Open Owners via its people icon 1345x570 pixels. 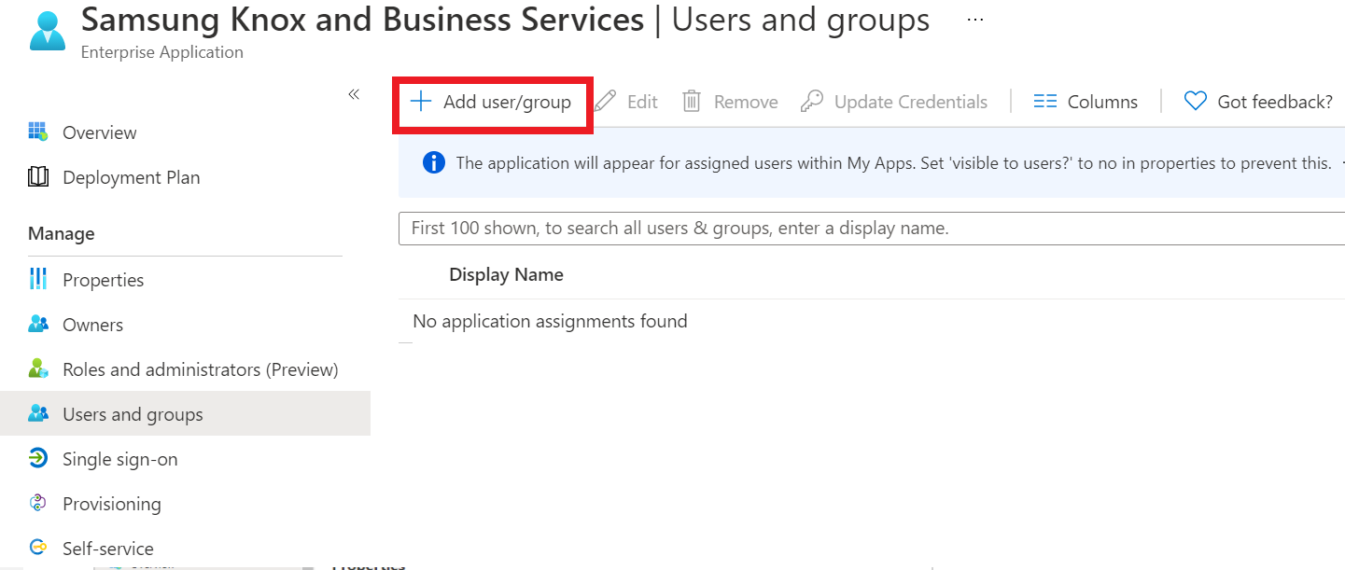pyautogui.click(x=39, y=324)
